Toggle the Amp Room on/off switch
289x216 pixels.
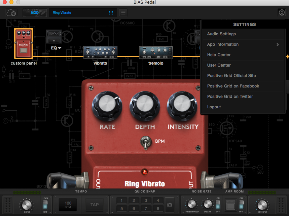241,205
